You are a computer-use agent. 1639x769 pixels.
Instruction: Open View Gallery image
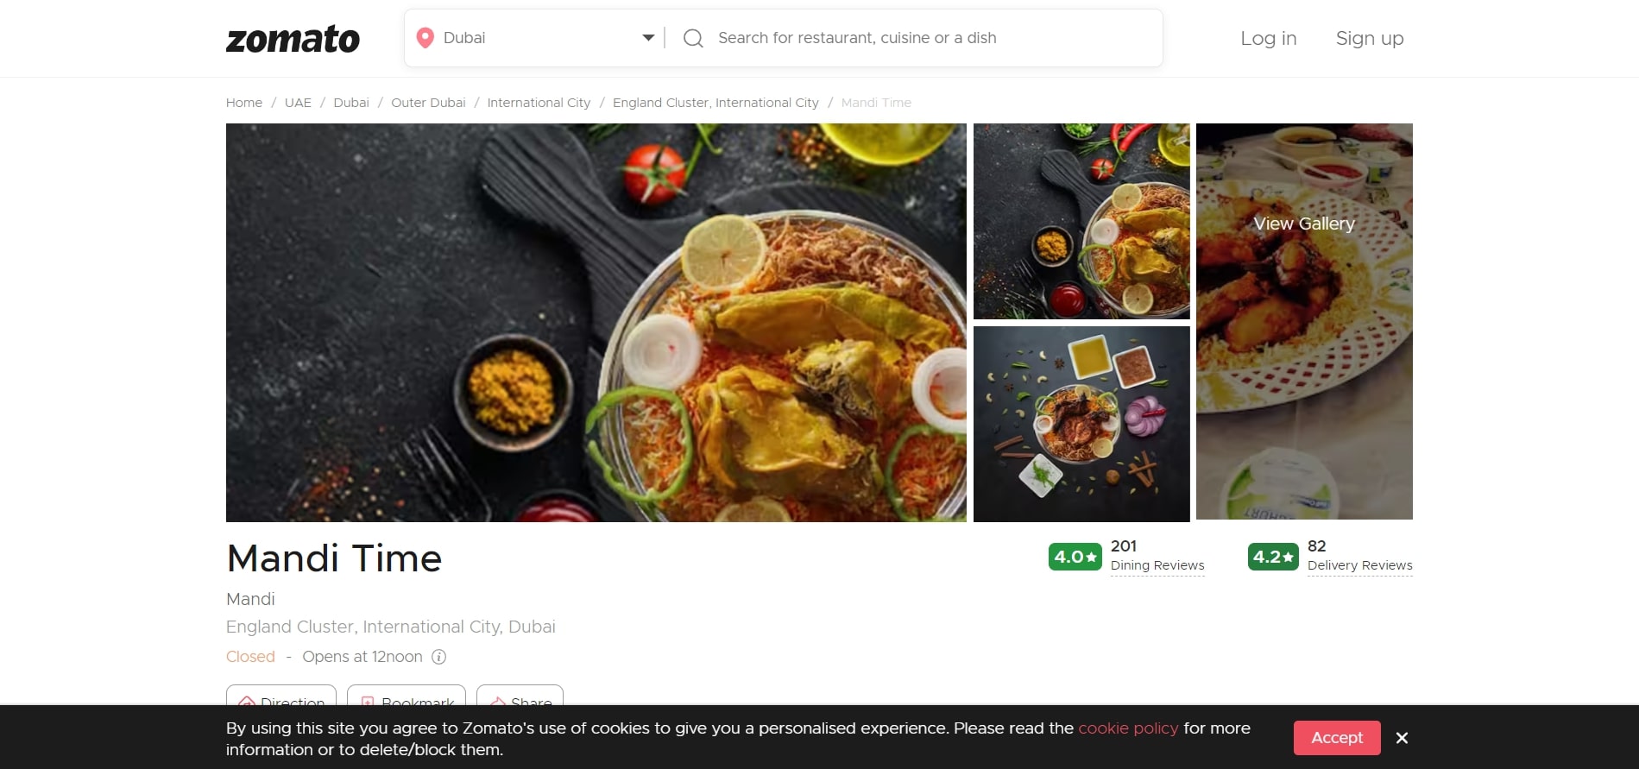coord(1304,322)
